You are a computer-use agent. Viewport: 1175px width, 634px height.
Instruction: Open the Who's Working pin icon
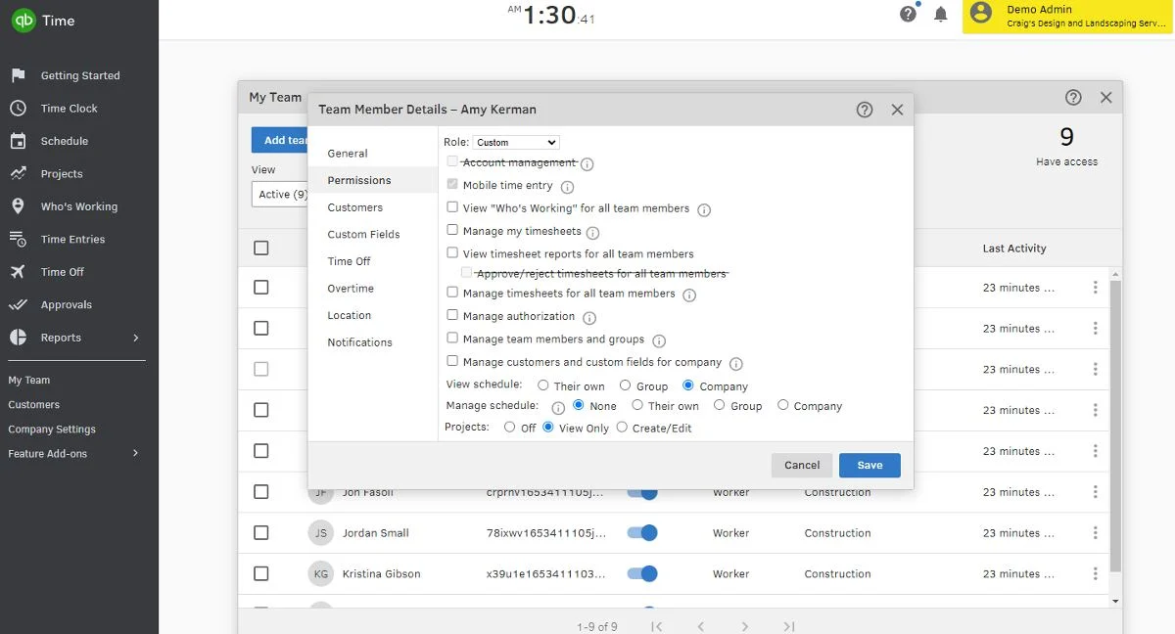[x=18, y=206]
